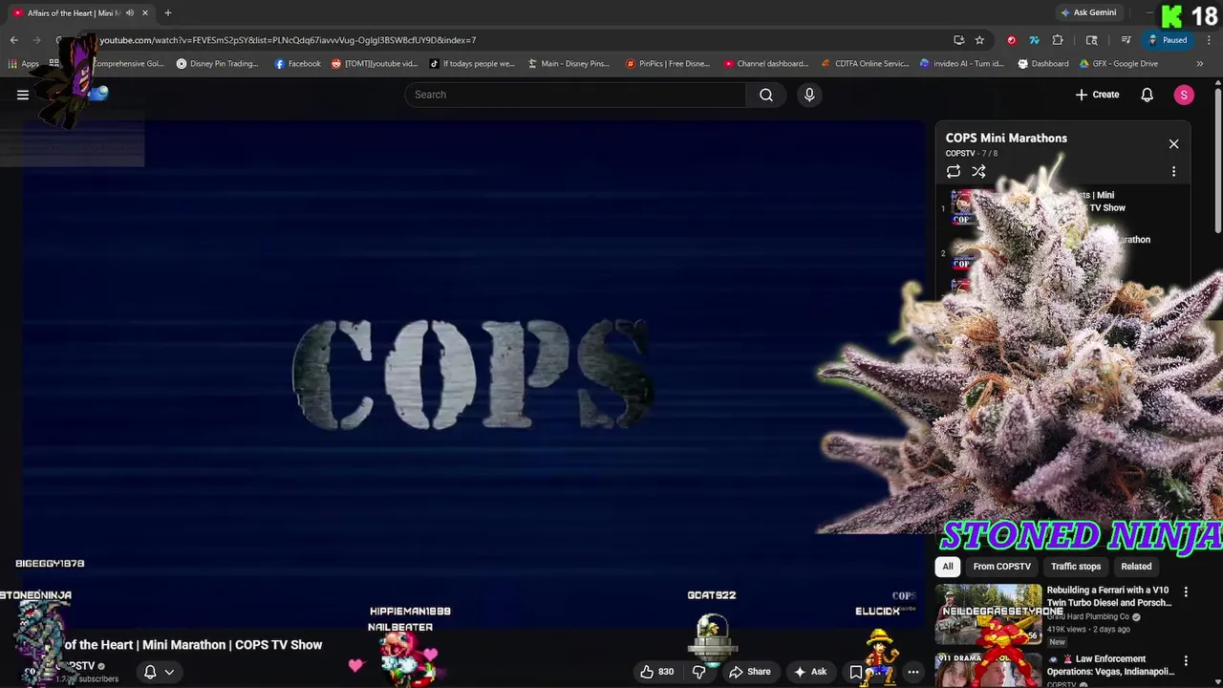The height and width of the screenshot is (688, 1223).
Task: Click the Create button
Action: click(1097, 95)
